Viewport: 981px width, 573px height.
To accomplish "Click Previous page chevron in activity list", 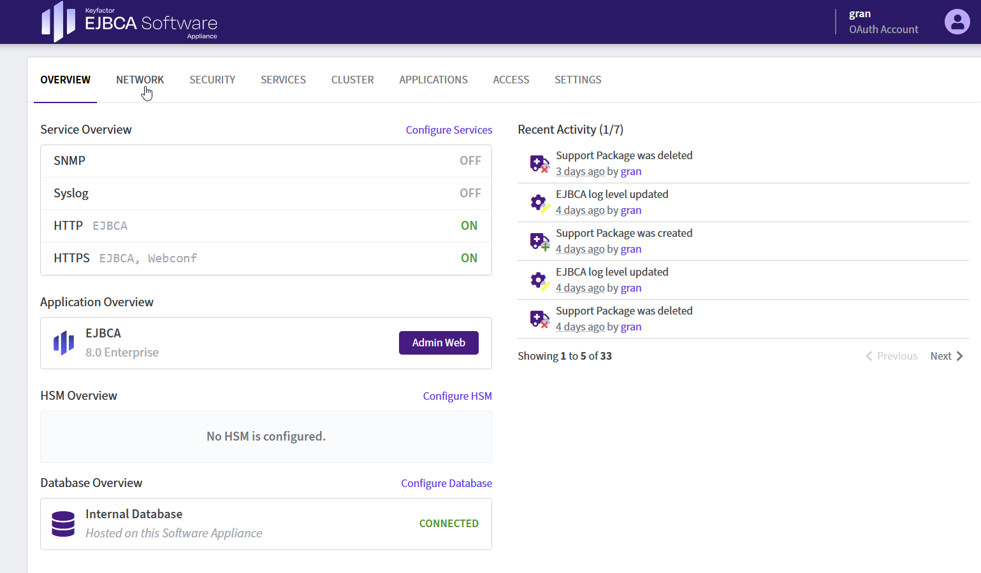I will pyautogui.click(x=869, y=357).
